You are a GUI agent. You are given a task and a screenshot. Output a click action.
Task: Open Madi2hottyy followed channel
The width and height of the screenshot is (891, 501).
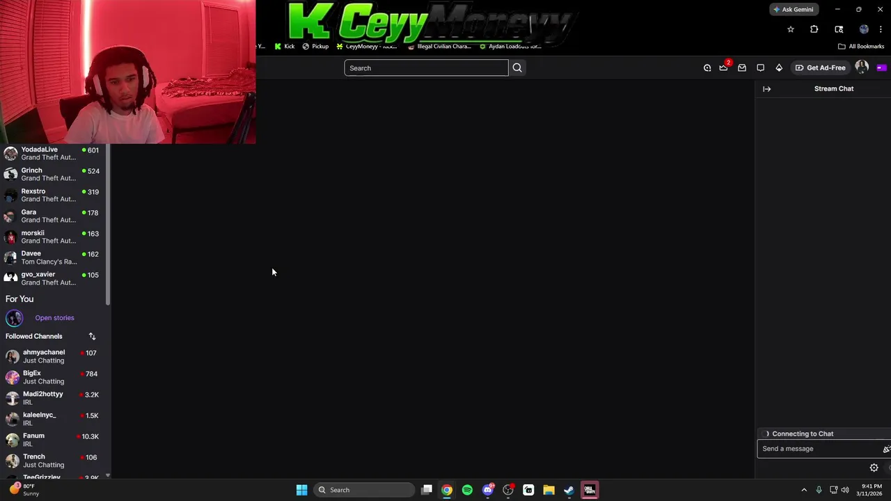(53, 398)
